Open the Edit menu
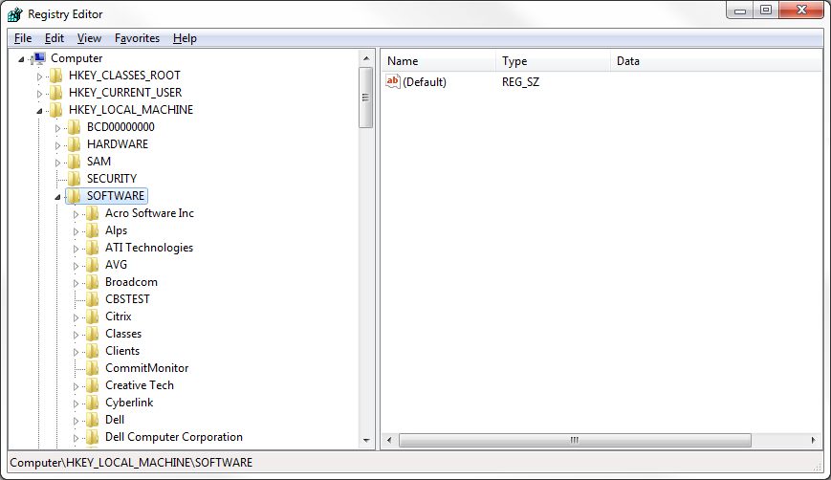This screenshot has height=480, width=831. 55,38
